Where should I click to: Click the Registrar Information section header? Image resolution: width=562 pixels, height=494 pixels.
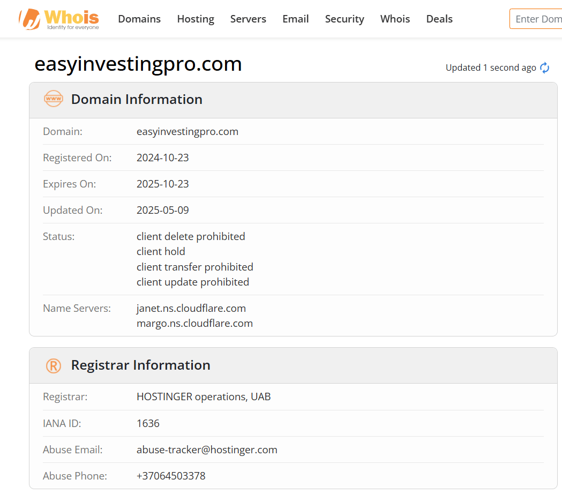(293, 365)
